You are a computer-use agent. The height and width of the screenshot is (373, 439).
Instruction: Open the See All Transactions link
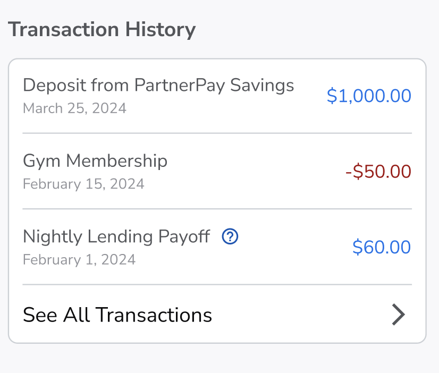coord(117,315)
